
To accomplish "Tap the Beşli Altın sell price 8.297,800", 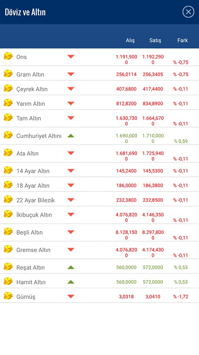I will tap(153, 235).
